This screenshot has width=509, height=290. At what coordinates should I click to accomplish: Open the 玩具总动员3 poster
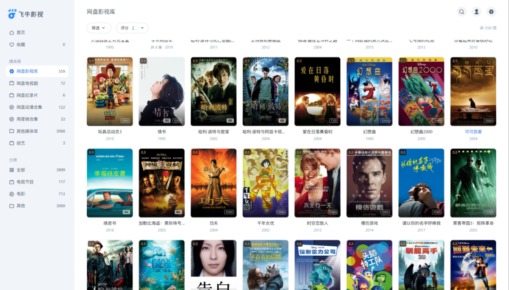110,91
